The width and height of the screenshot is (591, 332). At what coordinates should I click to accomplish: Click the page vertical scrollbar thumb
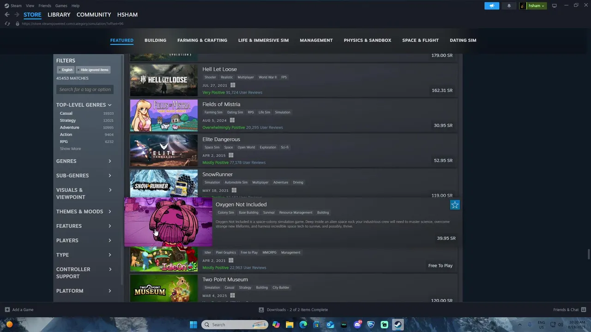pos(588,254)
